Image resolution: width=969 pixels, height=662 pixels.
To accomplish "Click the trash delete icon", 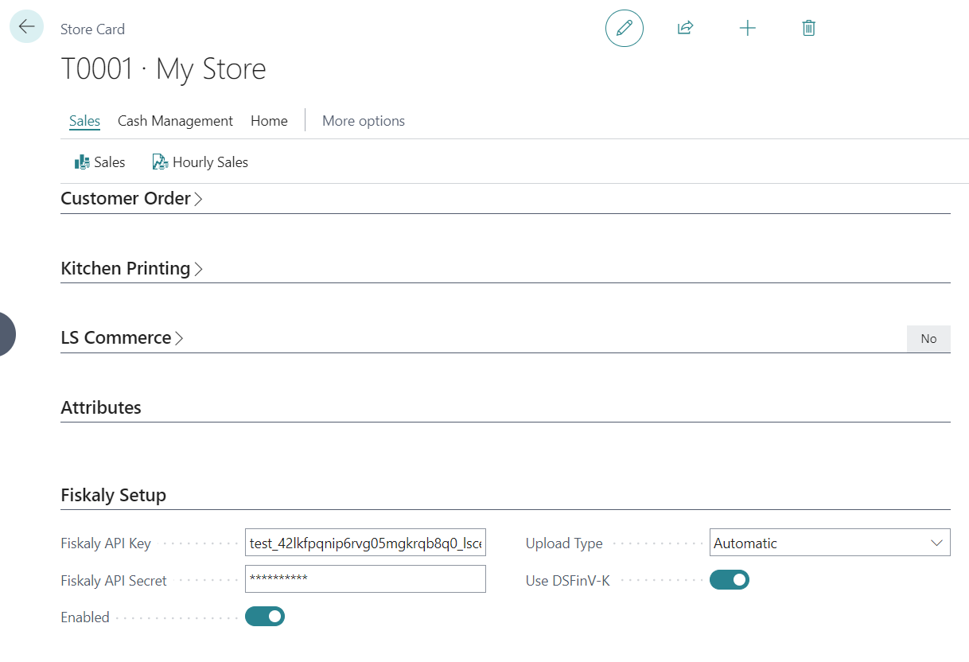I will [x=808, y=28].
